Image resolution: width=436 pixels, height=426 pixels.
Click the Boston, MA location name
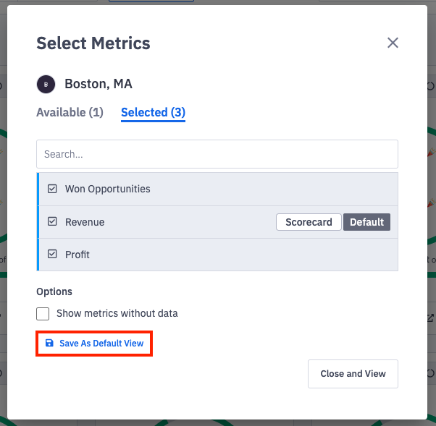click(x=98, y=84)
